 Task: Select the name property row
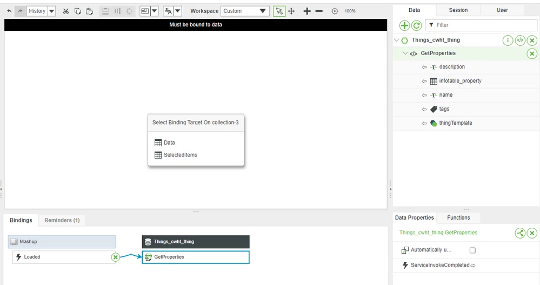point(465,95)
